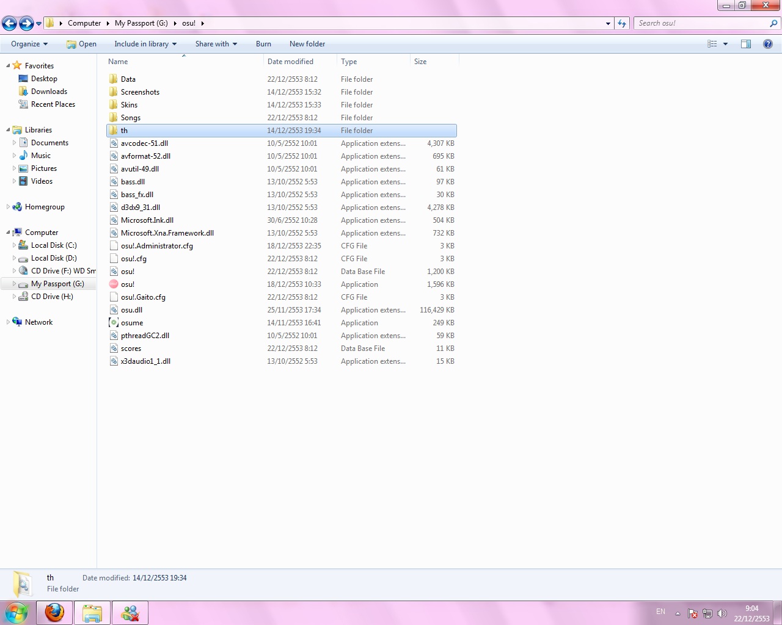The height and width of the screenshot is (625, 782).
Task: Refresh the osu! folder view
Action: click(x=622, y=23)
